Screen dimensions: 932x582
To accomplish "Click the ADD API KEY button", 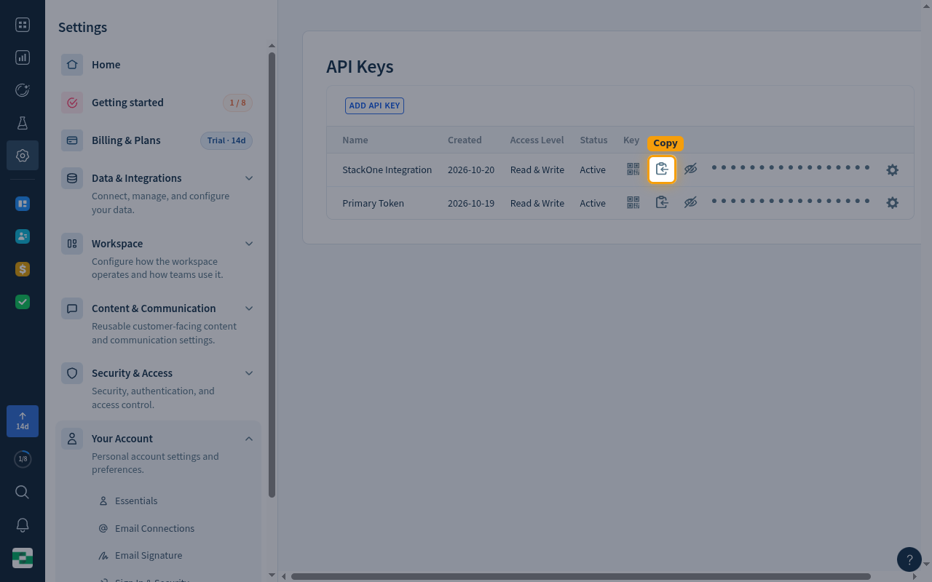I will (x=374, y=105).
